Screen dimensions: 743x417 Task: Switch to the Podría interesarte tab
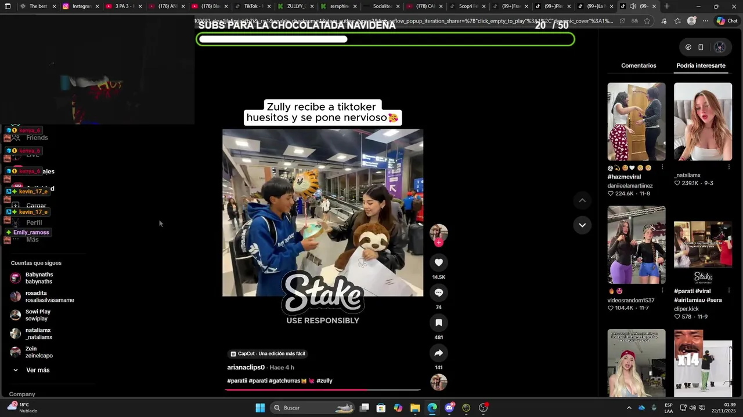(701, 65)
